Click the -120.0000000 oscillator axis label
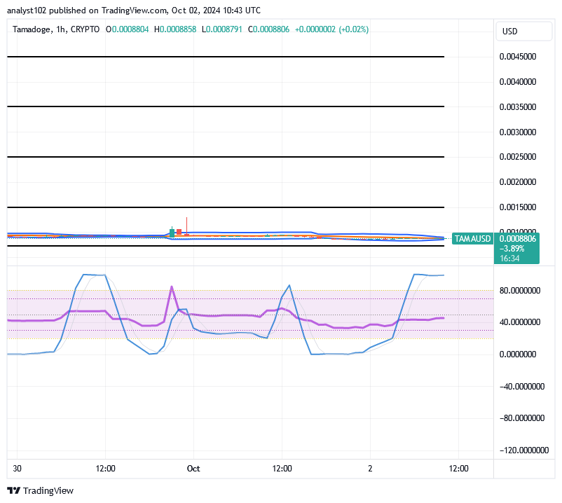The image size is (562, 503). pyautogui.click(x=522, y=450)
